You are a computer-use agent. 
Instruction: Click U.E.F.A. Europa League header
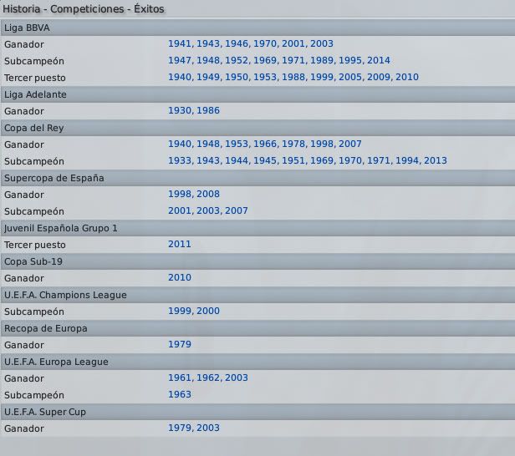coord(257,362)
